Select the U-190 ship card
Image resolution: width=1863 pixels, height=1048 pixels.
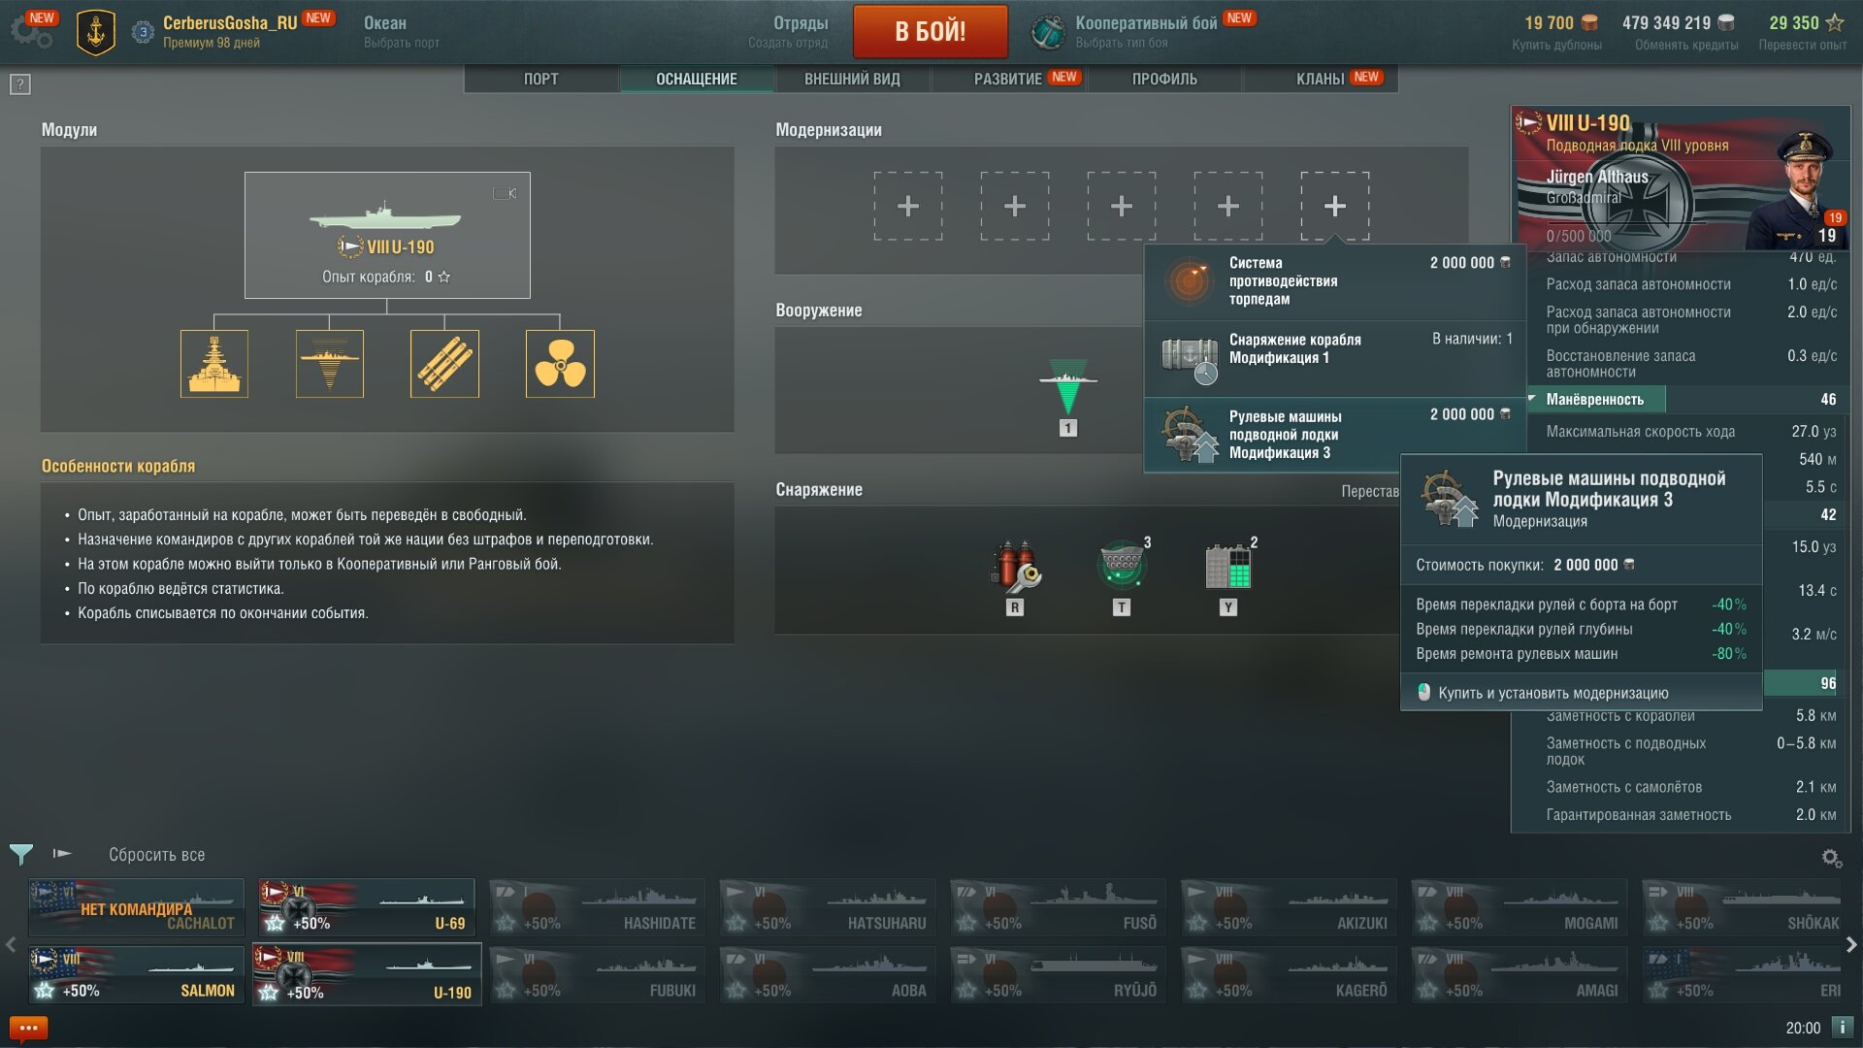coord(367,974)
